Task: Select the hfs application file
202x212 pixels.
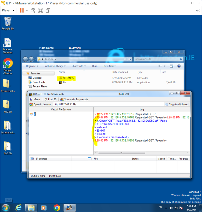Action: click(x=63, y=82)
